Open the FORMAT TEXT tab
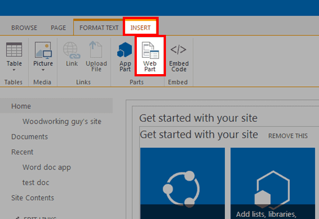Screen dimensions: 319x219 99,28
